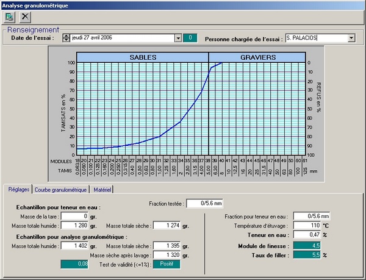366x280 pixels.
Task: Expand the Personne chargée de l'essai dropdown
Action: click(351, 38)
